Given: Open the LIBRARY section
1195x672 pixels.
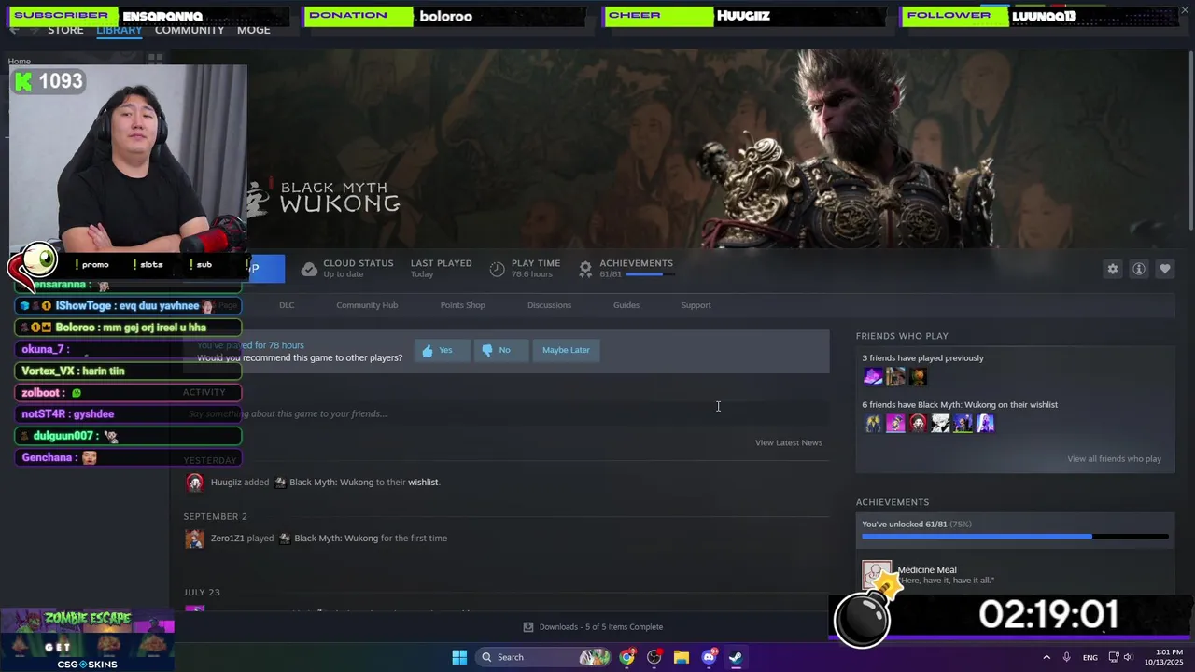Looking at the screenshot, I should click(119, 30).
